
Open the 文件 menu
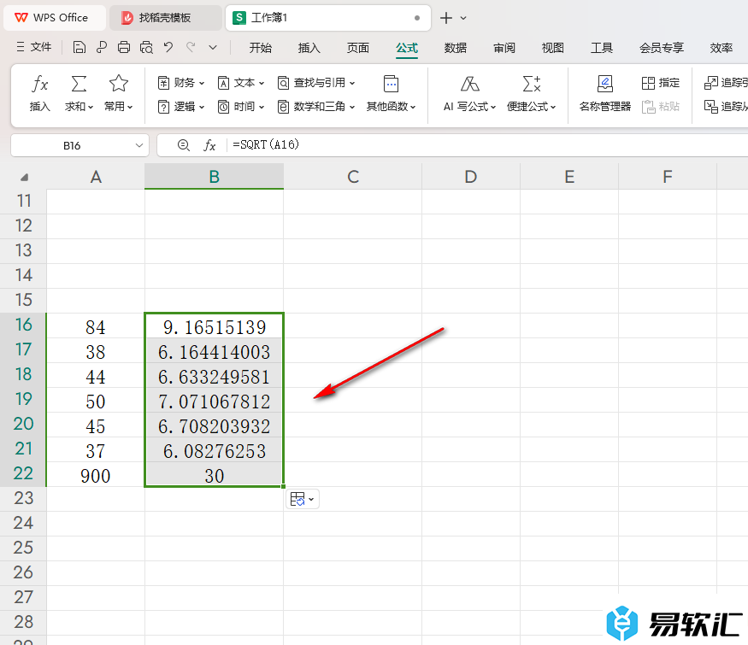[x=34, y=47]
